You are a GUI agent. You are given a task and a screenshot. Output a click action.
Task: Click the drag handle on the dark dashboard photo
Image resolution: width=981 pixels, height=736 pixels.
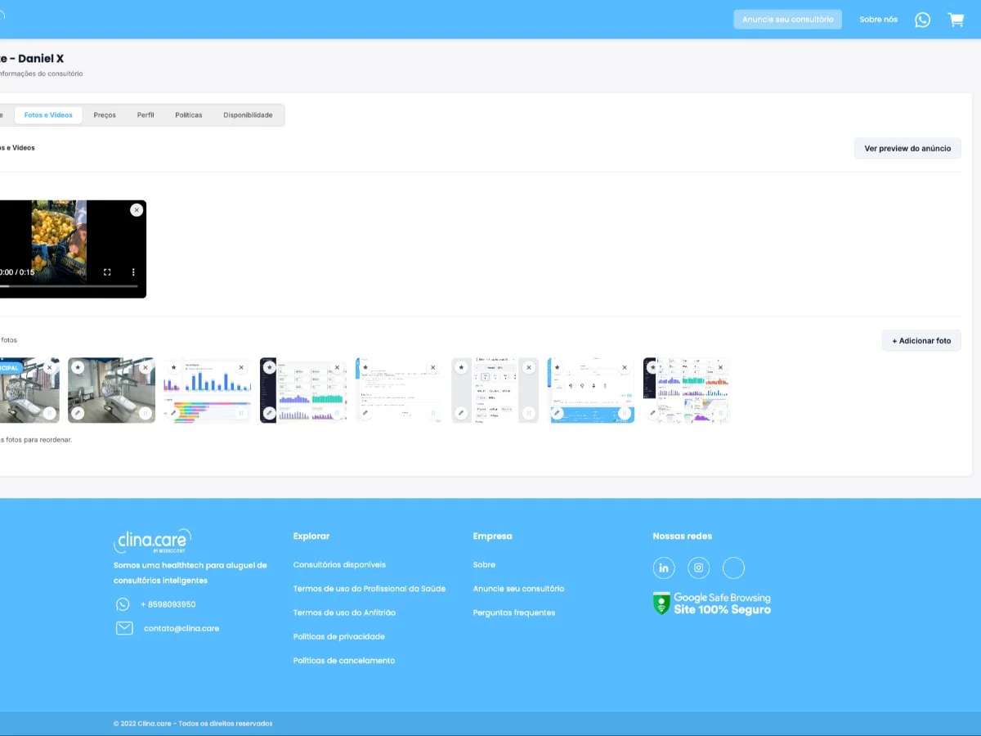tap(337, 413)
